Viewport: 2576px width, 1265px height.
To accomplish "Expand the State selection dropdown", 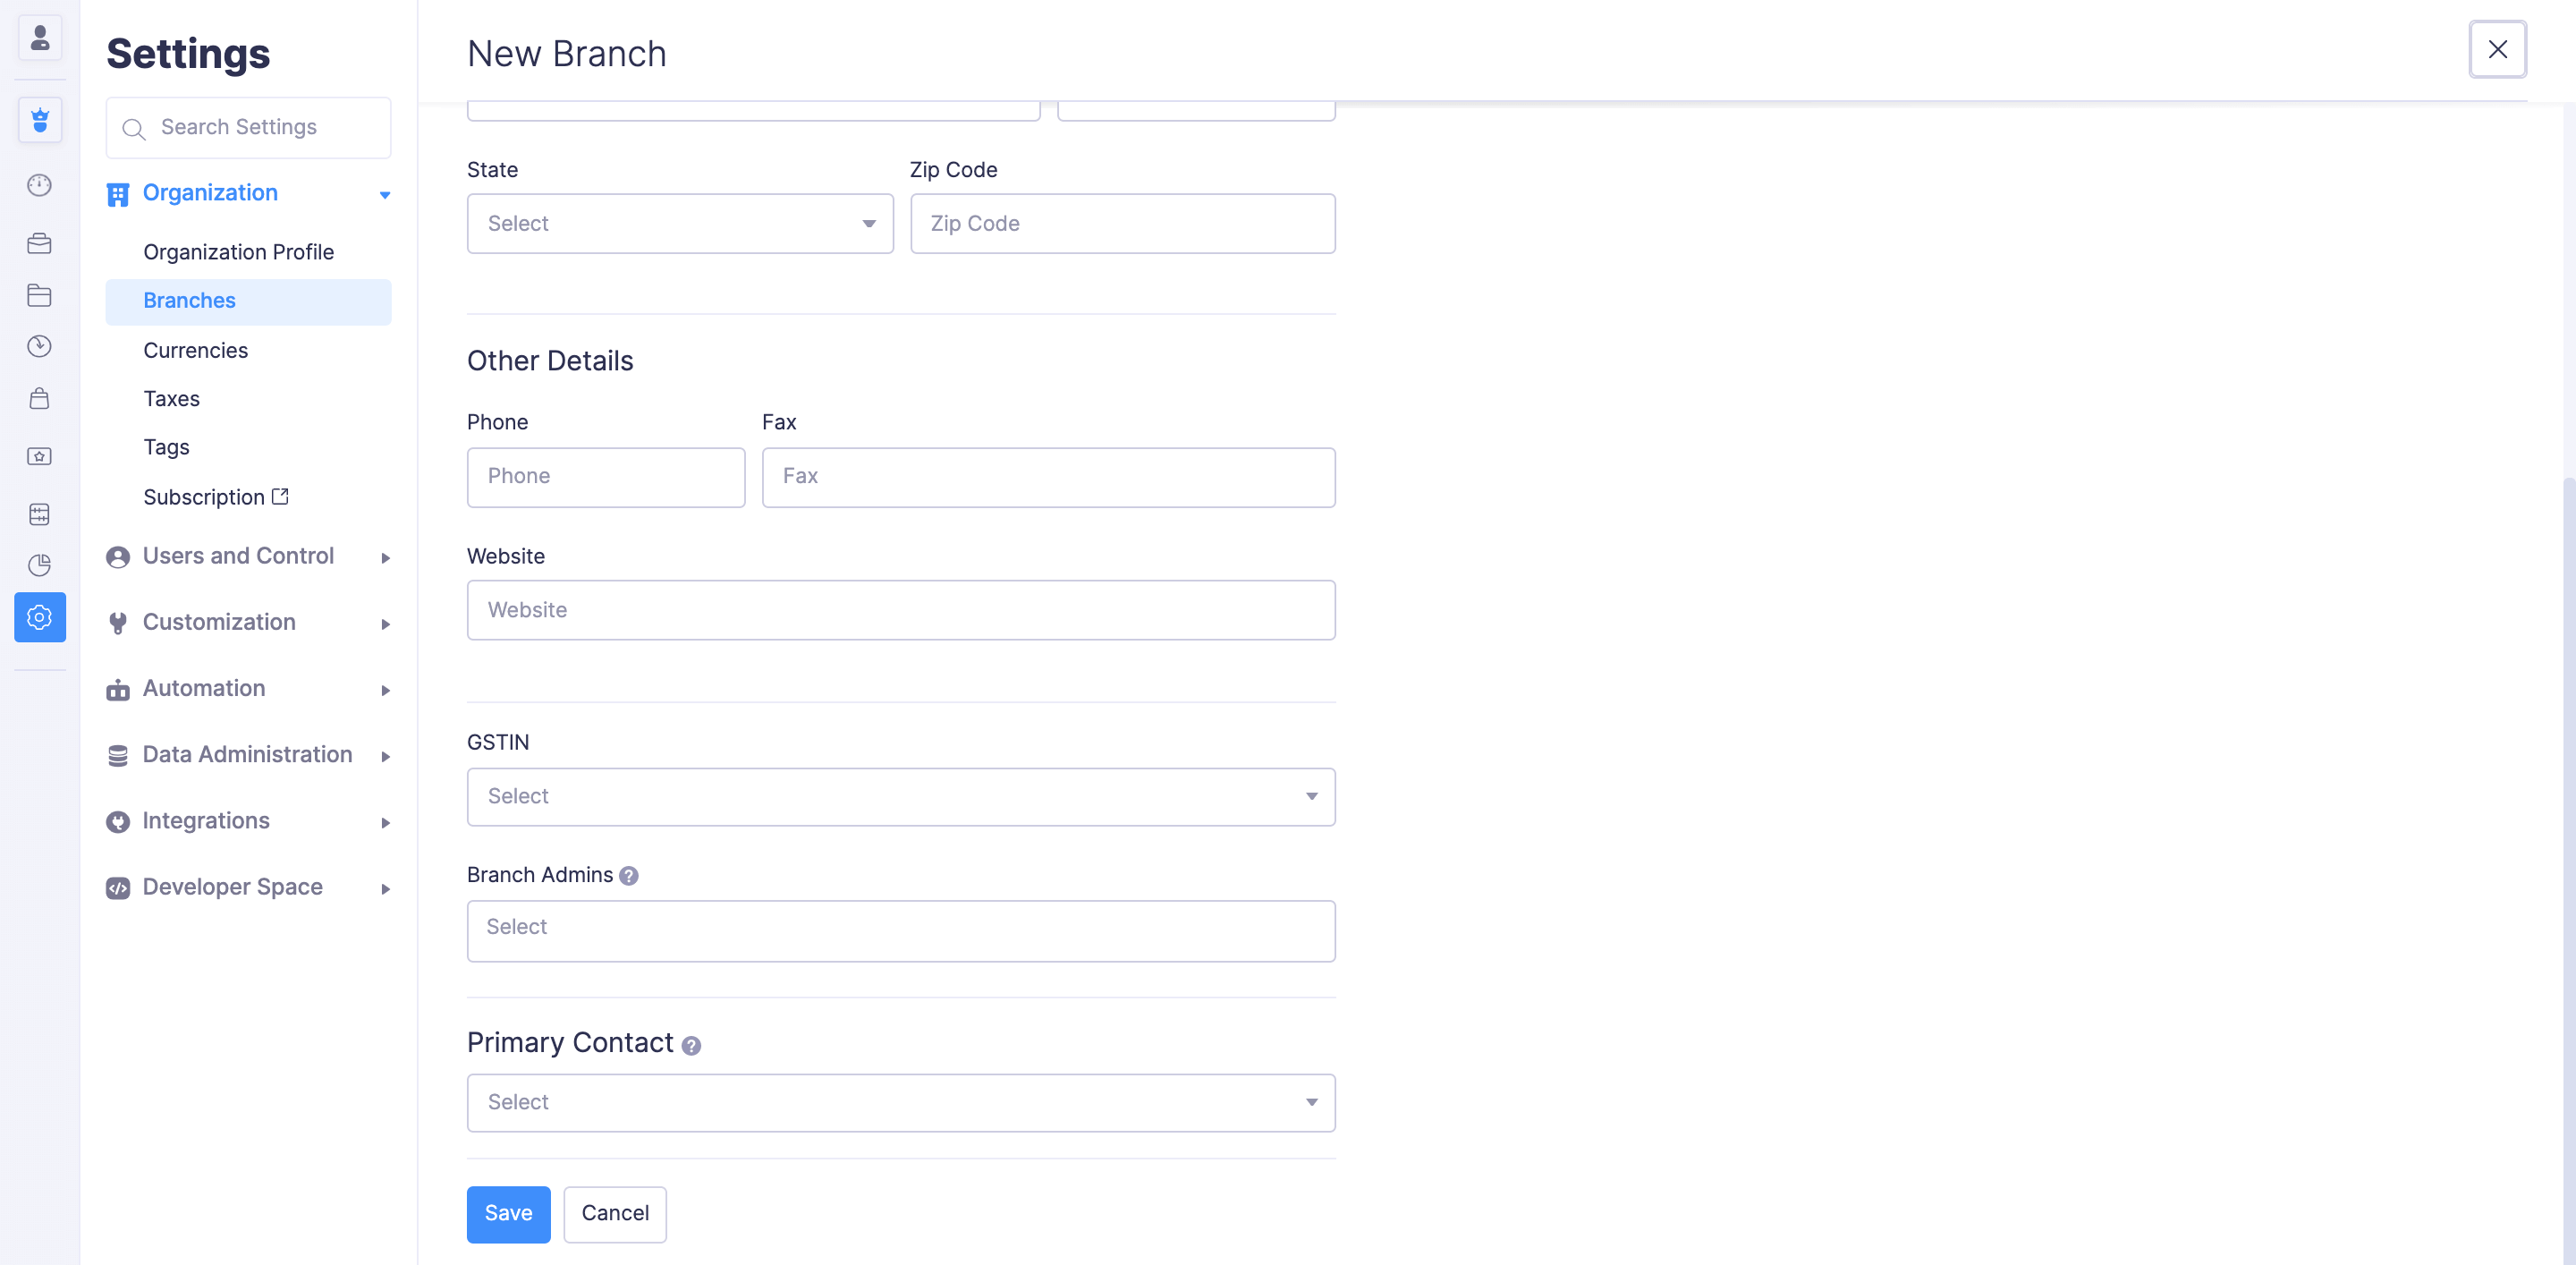I will (679, 223).
